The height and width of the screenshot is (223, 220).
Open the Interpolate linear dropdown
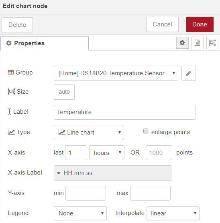click(x=173, y=213)
